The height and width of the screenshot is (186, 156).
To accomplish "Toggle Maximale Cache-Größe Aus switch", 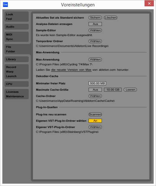I will pyautogui.click(x=95, y=90).
